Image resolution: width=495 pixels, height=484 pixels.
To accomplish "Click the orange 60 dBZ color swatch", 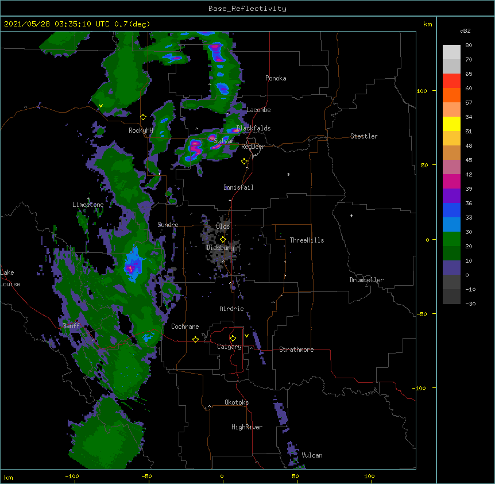I will point(451,95).
